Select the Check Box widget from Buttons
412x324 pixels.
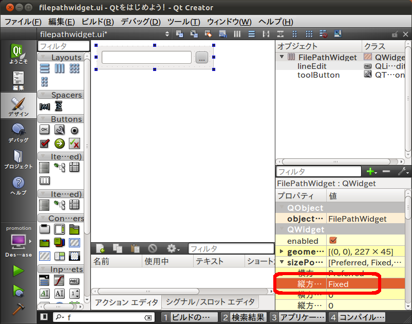pos(45,143)
